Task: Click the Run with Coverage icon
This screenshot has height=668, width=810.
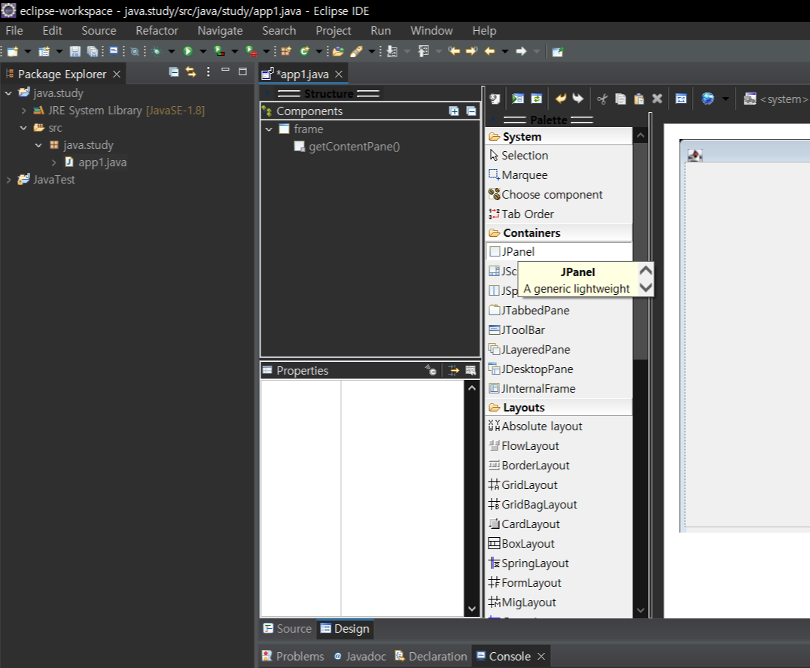Action: pos(220,51)
